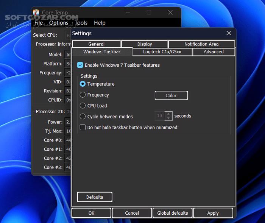Choose the Frequency radio option
This screenshot has width=265, height=223.
pyautogui.click(x=83, y=95)
